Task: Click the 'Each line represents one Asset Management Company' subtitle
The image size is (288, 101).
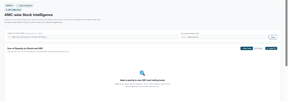Action: (x=38, y=52)
